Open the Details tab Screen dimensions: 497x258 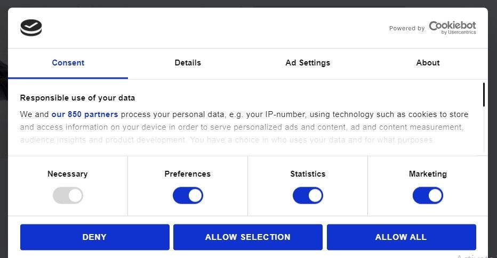(x=188, y=63)
